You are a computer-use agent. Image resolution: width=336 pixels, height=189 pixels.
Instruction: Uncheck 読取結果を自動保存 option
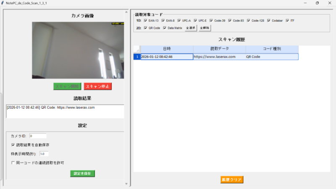pyautogui.click(x=13, y=145)
